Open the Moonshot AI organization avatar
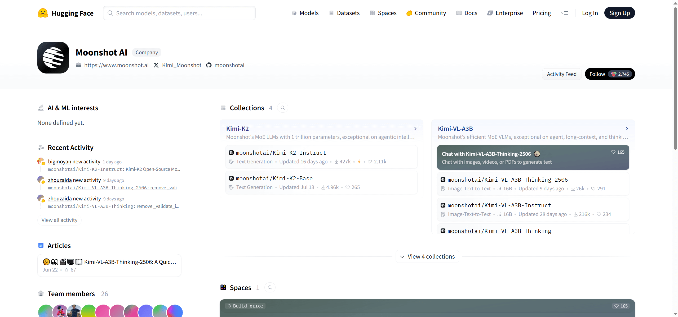 pyautogui.click(x=53, y=58)
